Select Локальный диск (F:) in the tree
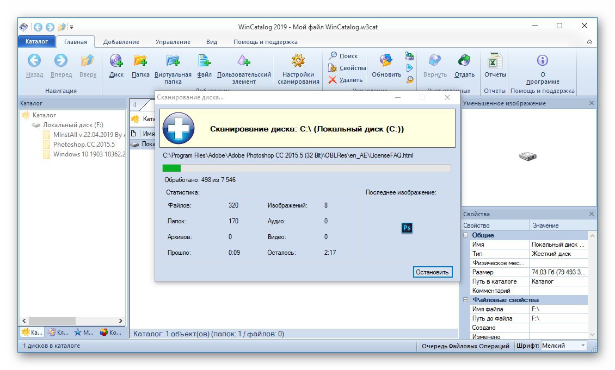This screenshot has height=370, width=615. click(73, 125)
